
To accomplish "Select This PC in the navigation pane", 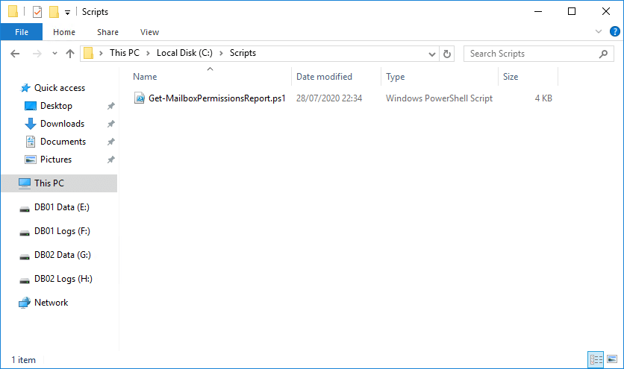I will tap(60, 183).
